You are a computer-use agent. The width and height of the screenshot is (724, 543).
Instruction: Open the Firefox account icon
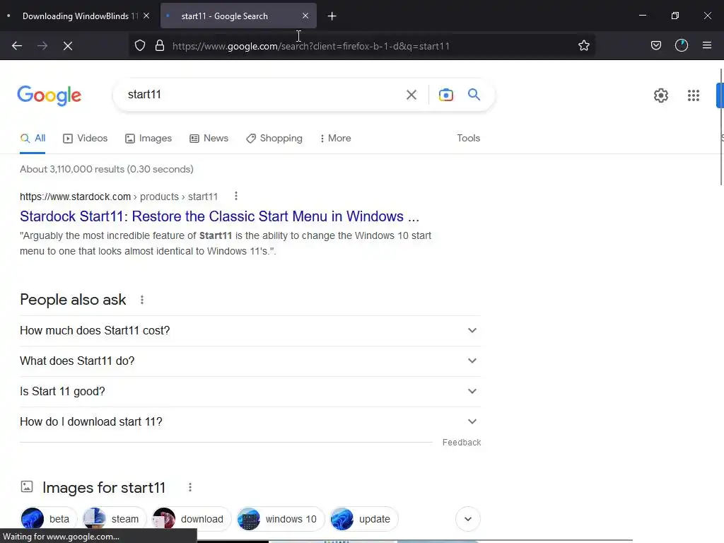point(682,45)
